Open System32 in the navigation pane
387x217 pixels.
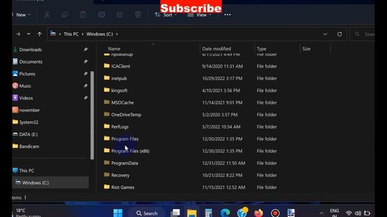[x=28, y=122]
